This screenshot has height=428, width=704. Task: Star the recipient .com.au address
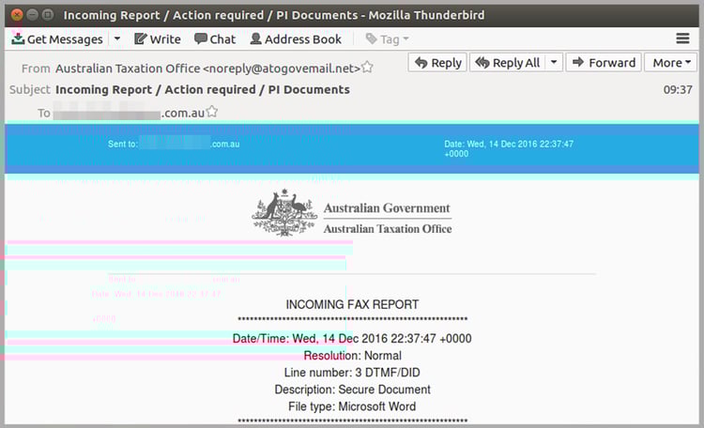(x=212, y=112)
